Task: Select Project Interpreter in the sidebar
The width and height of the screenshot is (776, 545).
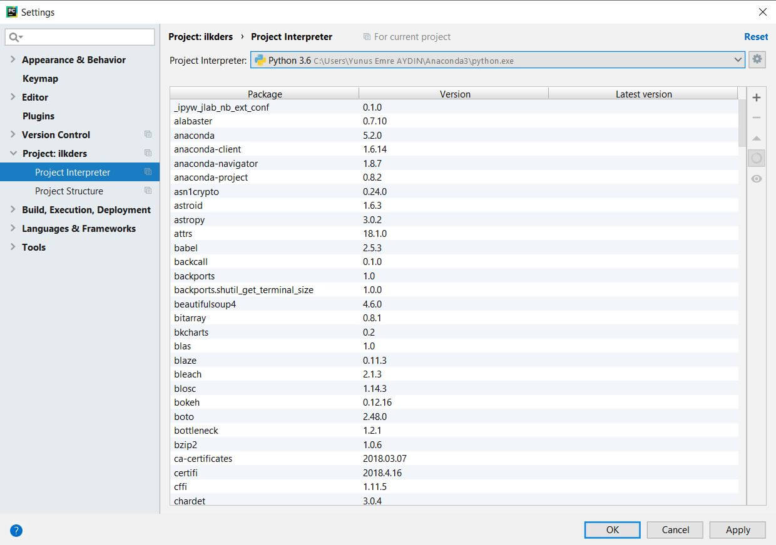Action: point(79,172)
